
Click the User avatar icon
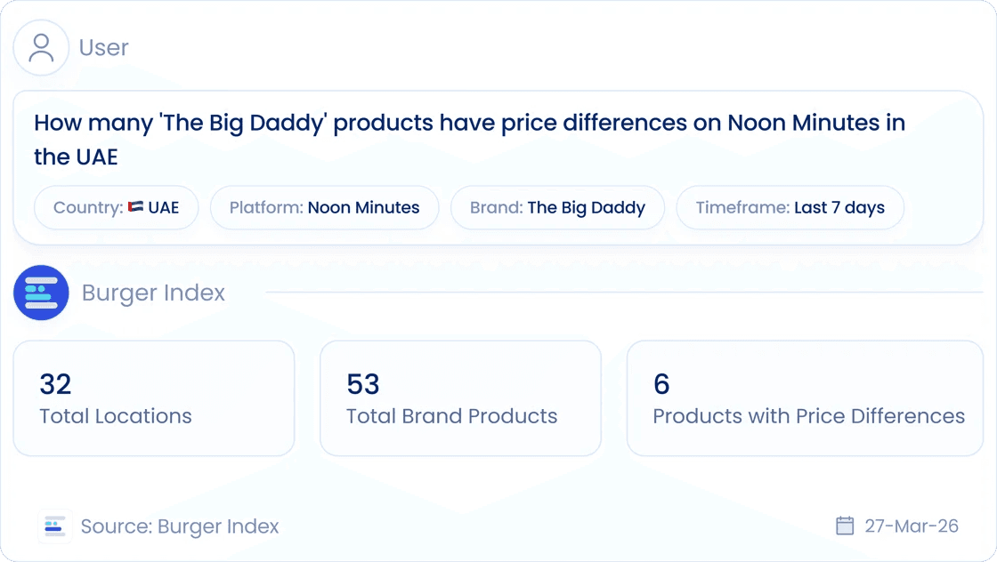[x=41, y=48]
